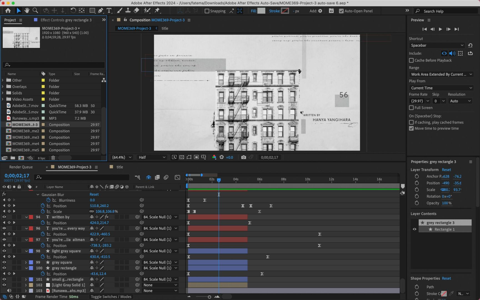
Task: Expand the Video Assets folder
Action: (3, 99)
